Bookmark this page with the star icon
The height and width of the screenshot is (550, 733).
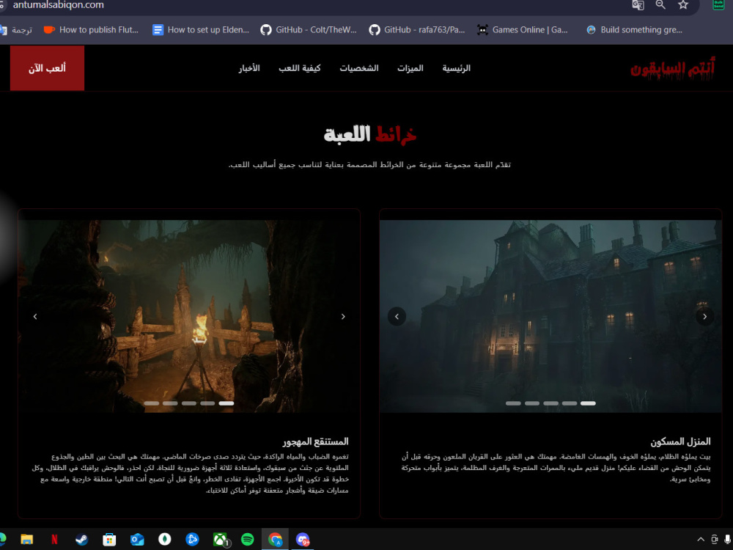pos(683,4)
